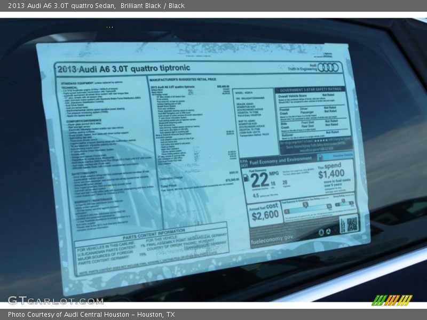
Task: Click the '$1,400' fuel cost figure
Action: pos(331,174)
